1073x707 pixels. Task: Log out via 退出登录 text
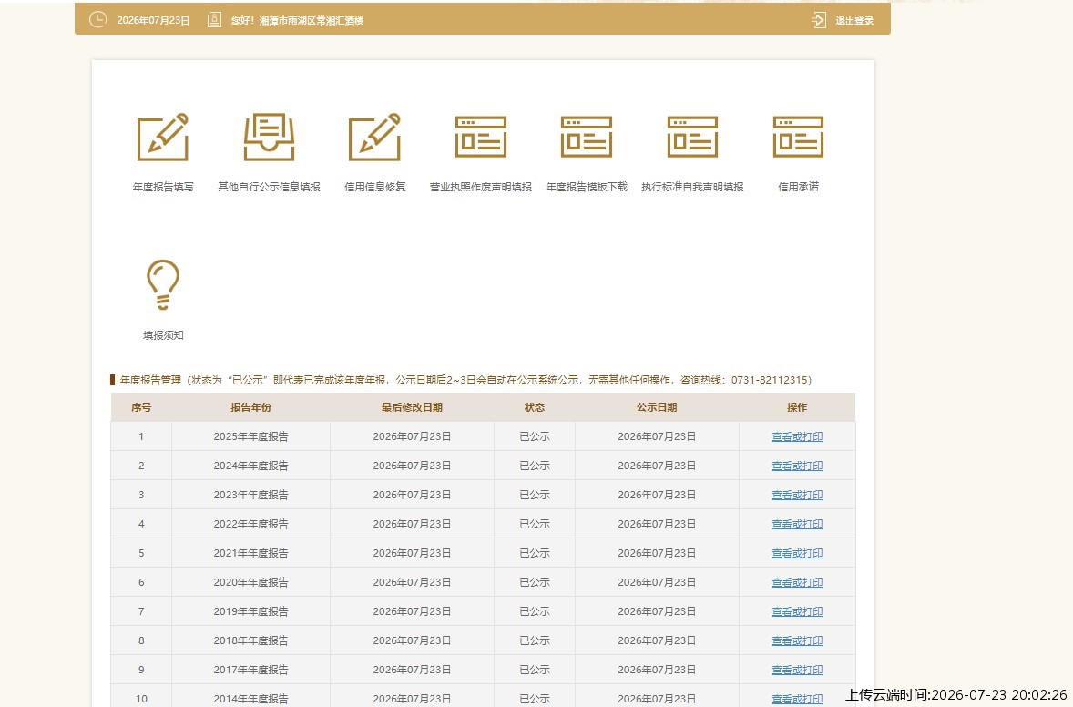[854, 21]
